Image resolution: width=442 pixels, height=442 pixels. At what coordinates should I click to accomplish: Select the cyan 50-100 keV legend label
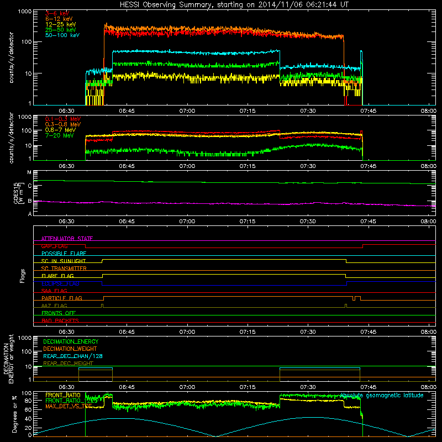(62, 35)
